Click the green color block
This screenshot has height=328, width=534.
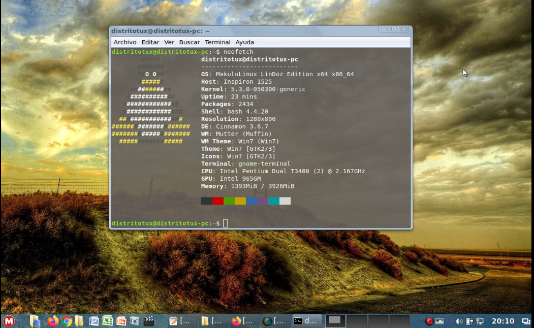pyautogui.click(x=229, y=201)
